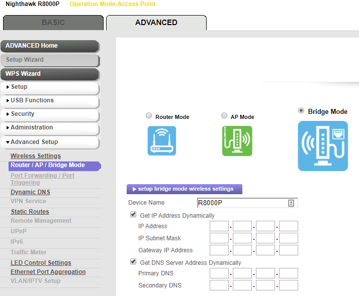Click first octet of Gateway IP Address
The width and height of the screenshot is (359, 296).
[x=219, y=250]
